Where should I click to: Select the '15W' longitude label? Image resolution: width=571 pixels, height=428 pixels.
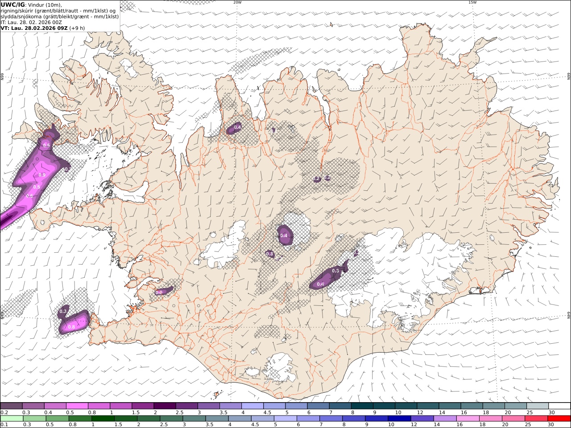pos(472,2)
